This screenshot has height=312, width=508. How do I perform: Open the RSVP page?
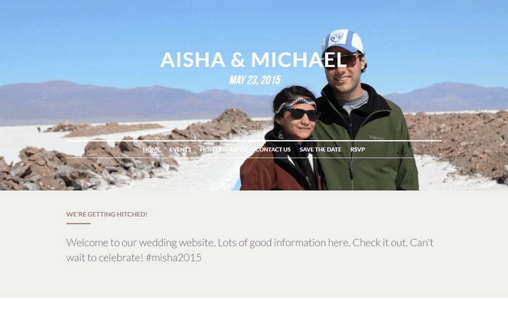tap(357, 149)
